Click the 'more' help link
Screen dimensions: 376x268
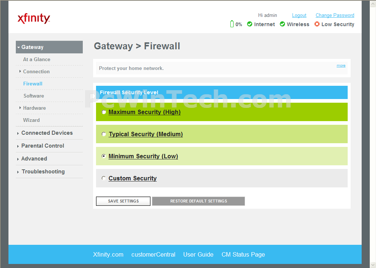coord(341,66)
